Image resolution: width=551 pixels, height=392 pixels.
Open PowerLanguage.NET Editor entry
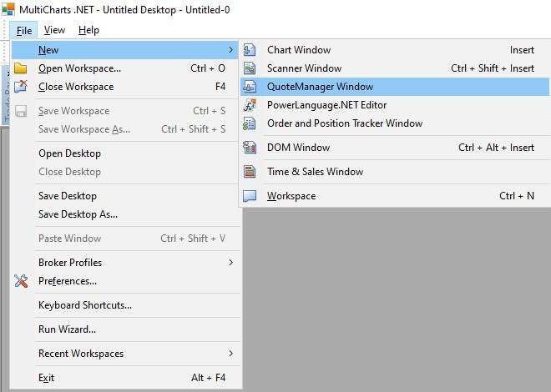(395, 105)
